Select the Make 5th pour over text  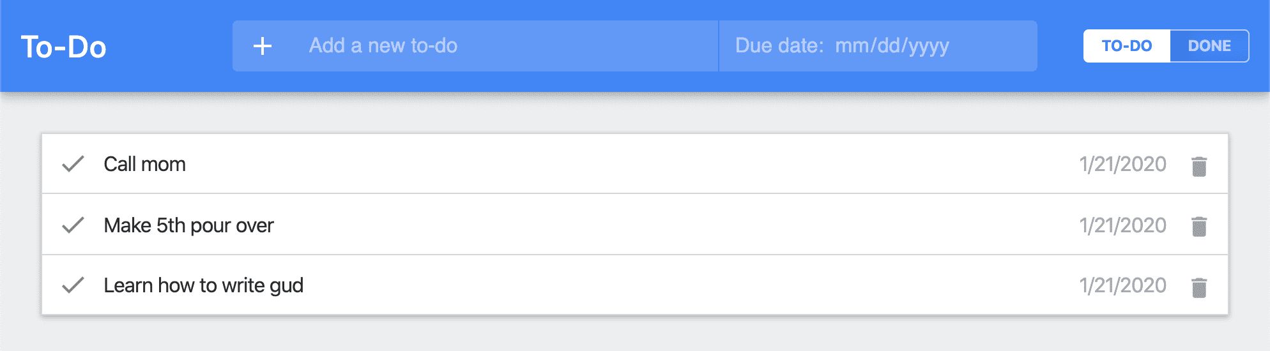188,225
